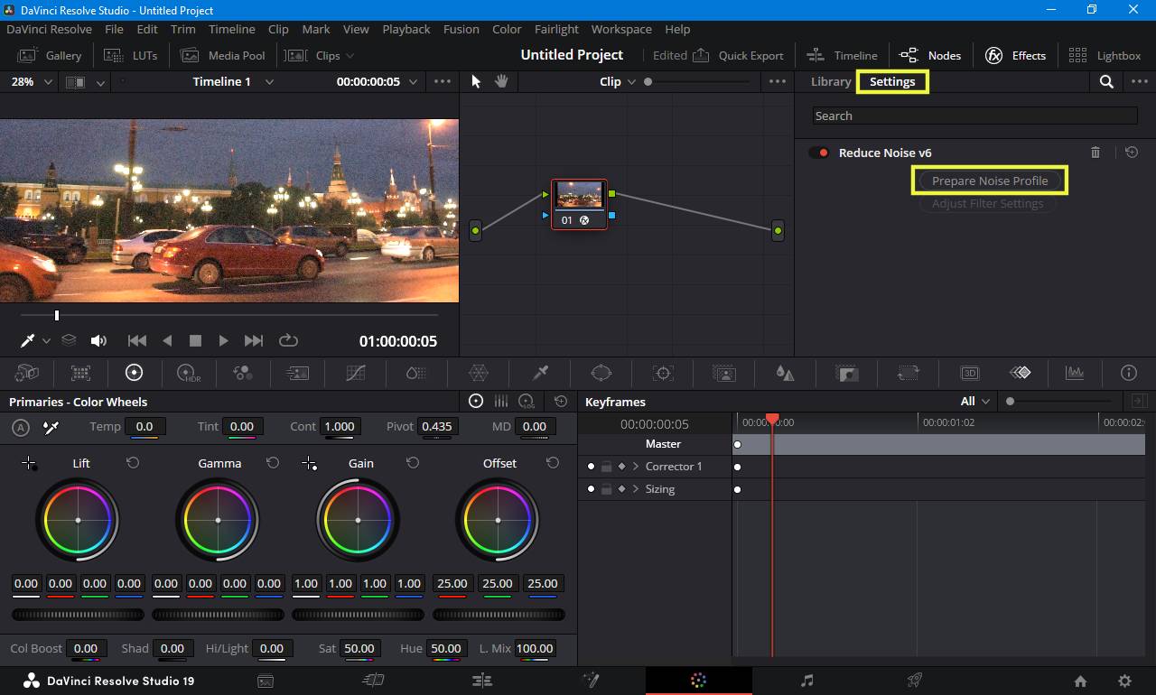Open the qualifier picker options dropdown
Image resolution: width=1156 pixels, height=695 pixels.
pos(46,341)
